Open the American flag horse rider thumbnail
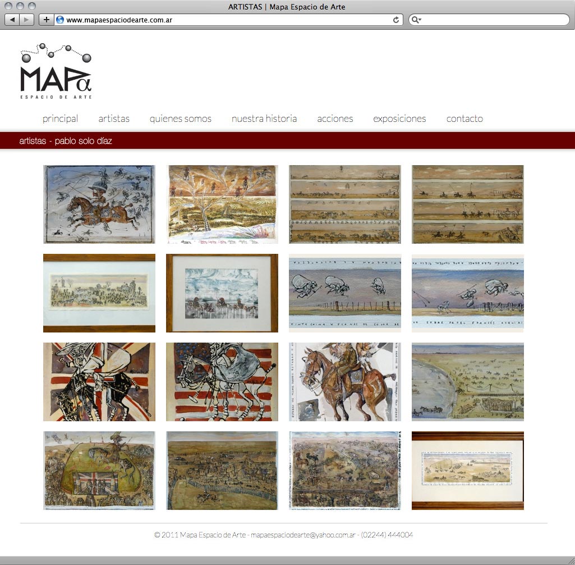Viewport: 575px width, 565px height. point(222,382)
